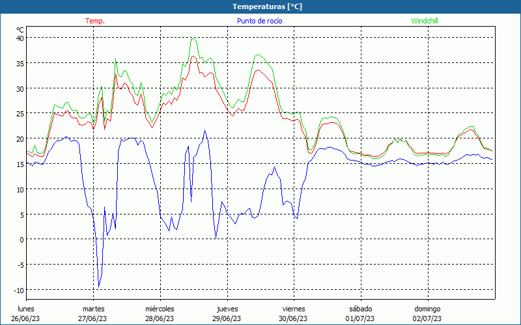Click the '35' y-axis value
Screen dimensions: 521x325
pos(20,63)
